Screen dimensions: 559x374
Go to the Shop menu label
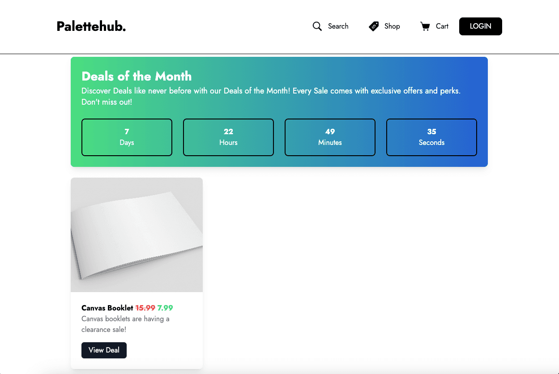pos(392,26)
